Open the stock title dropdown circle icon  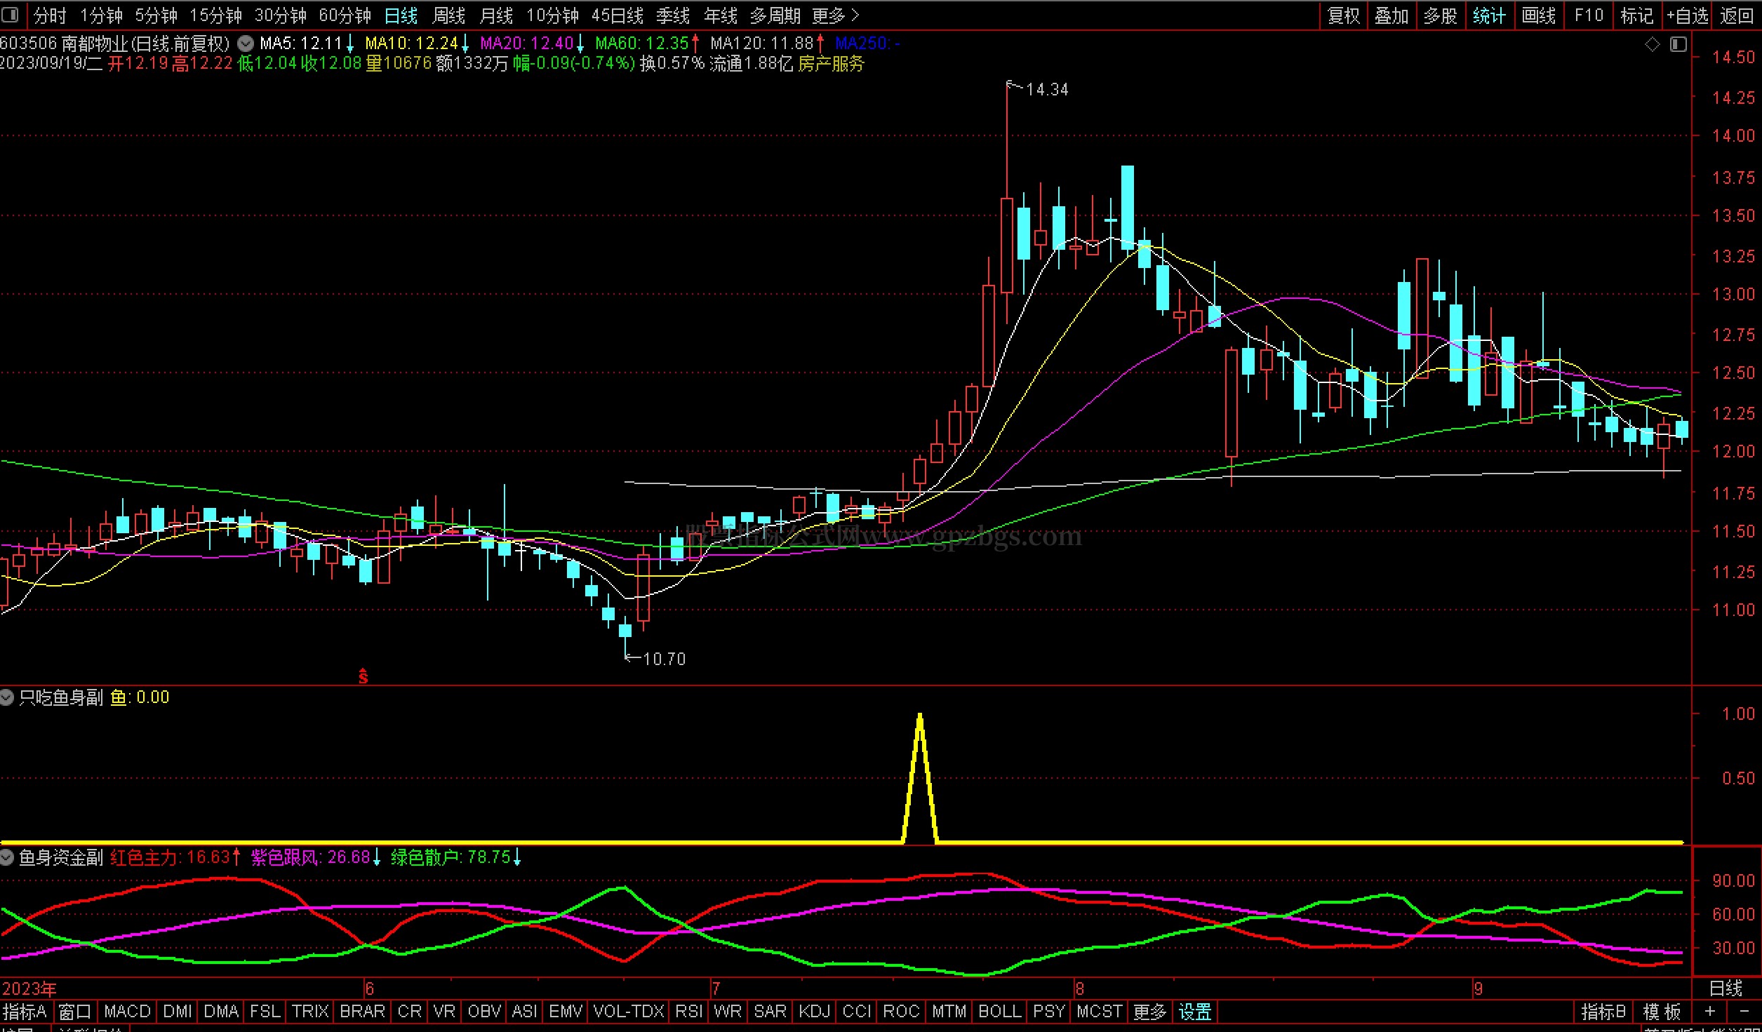tap(246, 43)
